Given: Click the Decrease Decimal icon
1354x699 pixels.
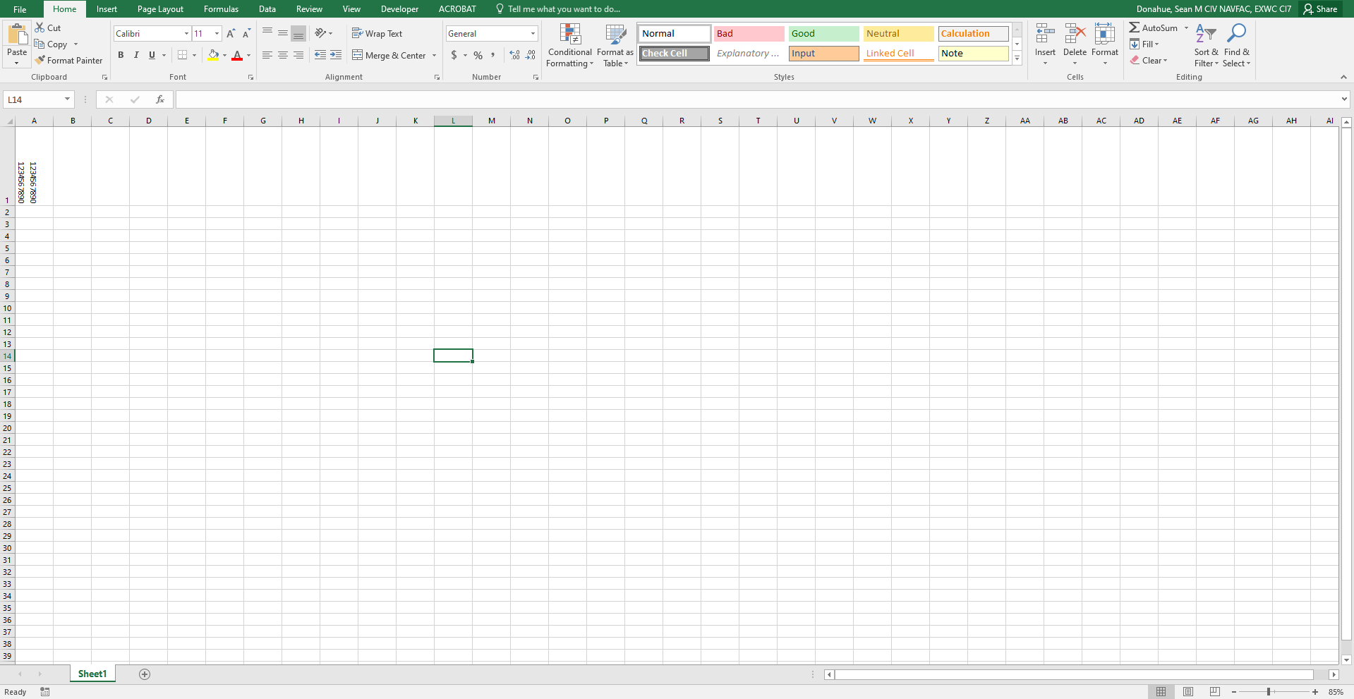Looking at the screenshot, I should click(531, 55).
